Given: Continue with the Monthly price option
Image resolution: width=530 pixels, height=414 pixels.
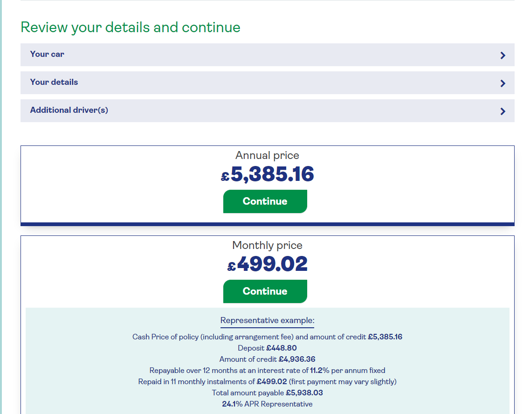Looking at the screenshot, I should [265, 291].
